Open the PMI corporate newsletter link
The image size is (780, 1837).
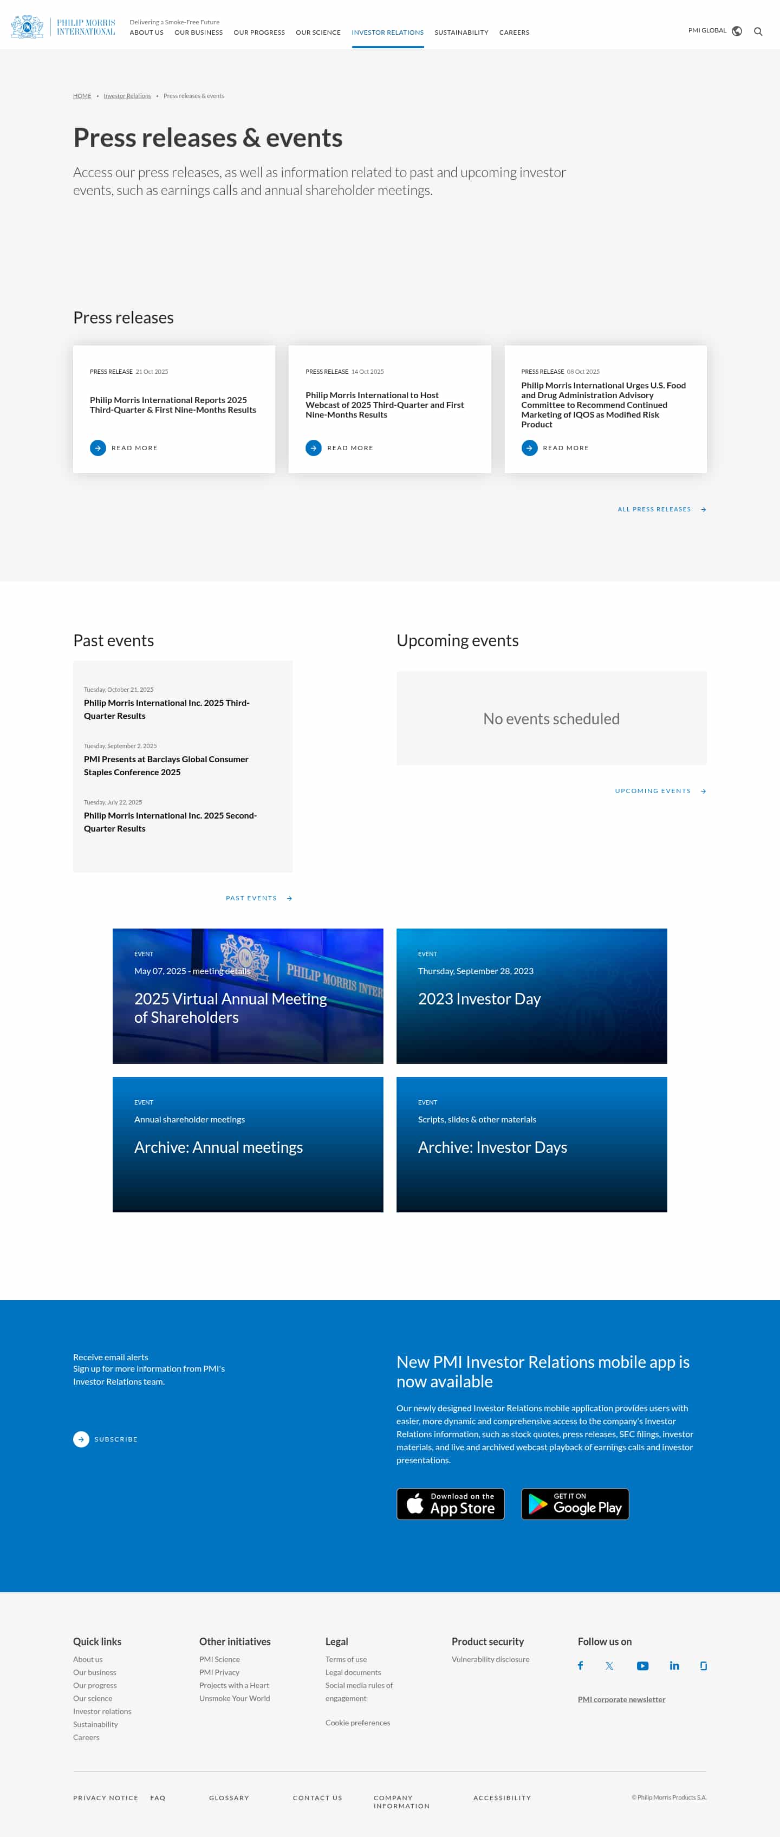tap(622, 1699)
